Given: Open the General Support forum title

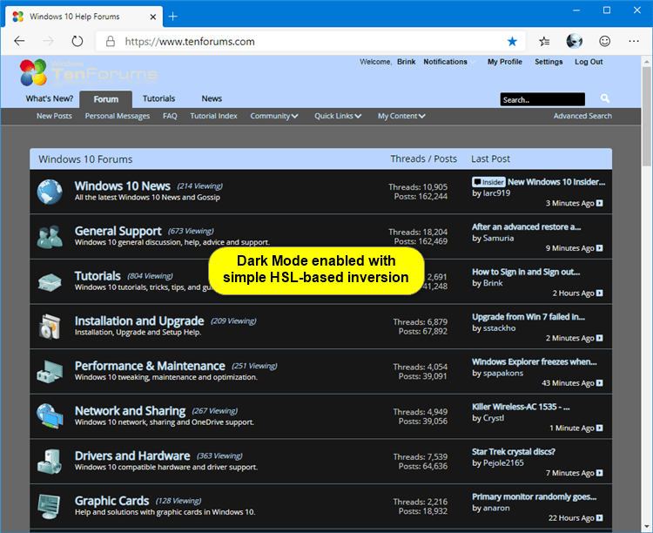Looking at the screenshot, I should click(118, 231).
